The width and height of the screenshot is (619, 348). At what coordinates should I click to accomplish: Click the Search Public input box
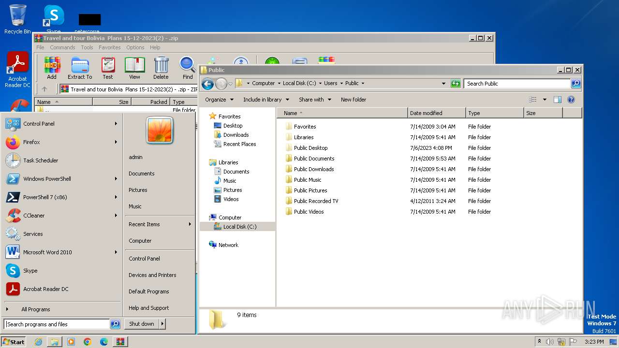[517, 84]
